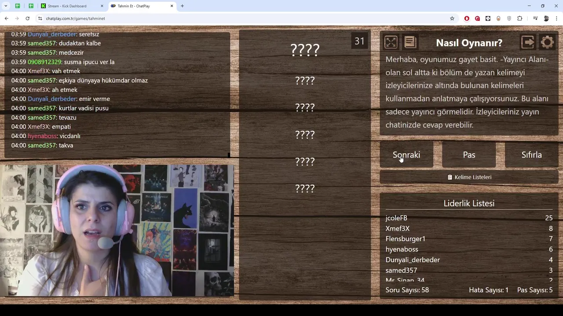This screenshot has width=563, height=316.
Task: Click hyenaboss username in the chat
Action: 42,136
